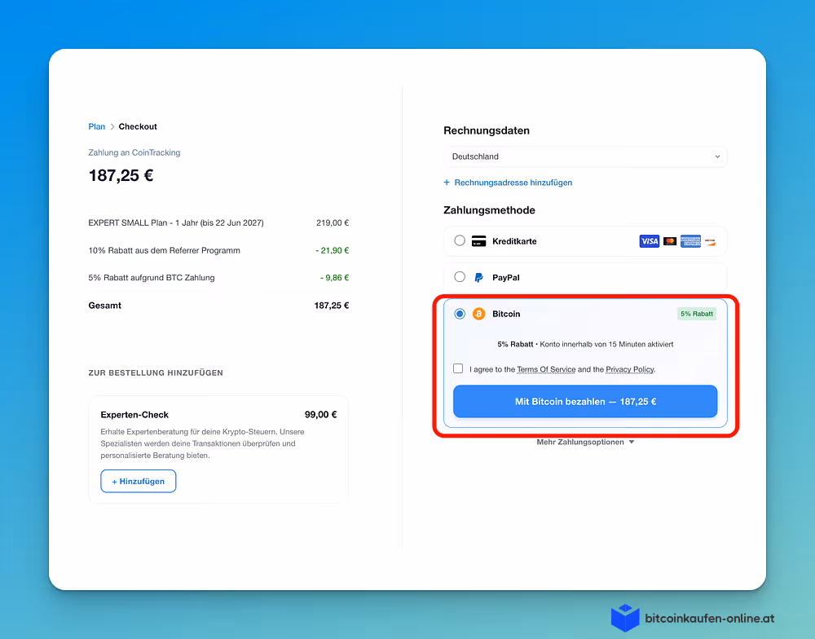
Task: Open the Privacy Policy link
Action: [x=630, y=369]
